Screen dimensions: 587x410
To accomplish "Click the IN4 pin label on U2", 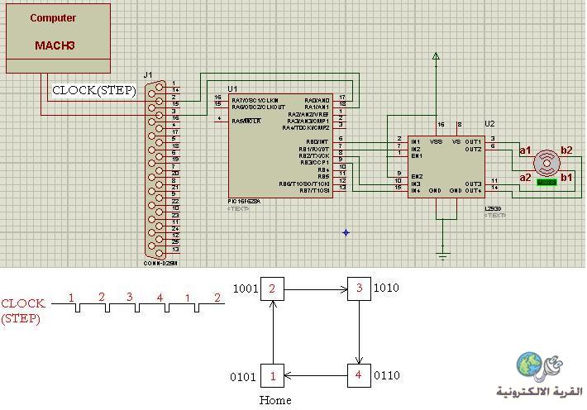I will pos(416,191).
